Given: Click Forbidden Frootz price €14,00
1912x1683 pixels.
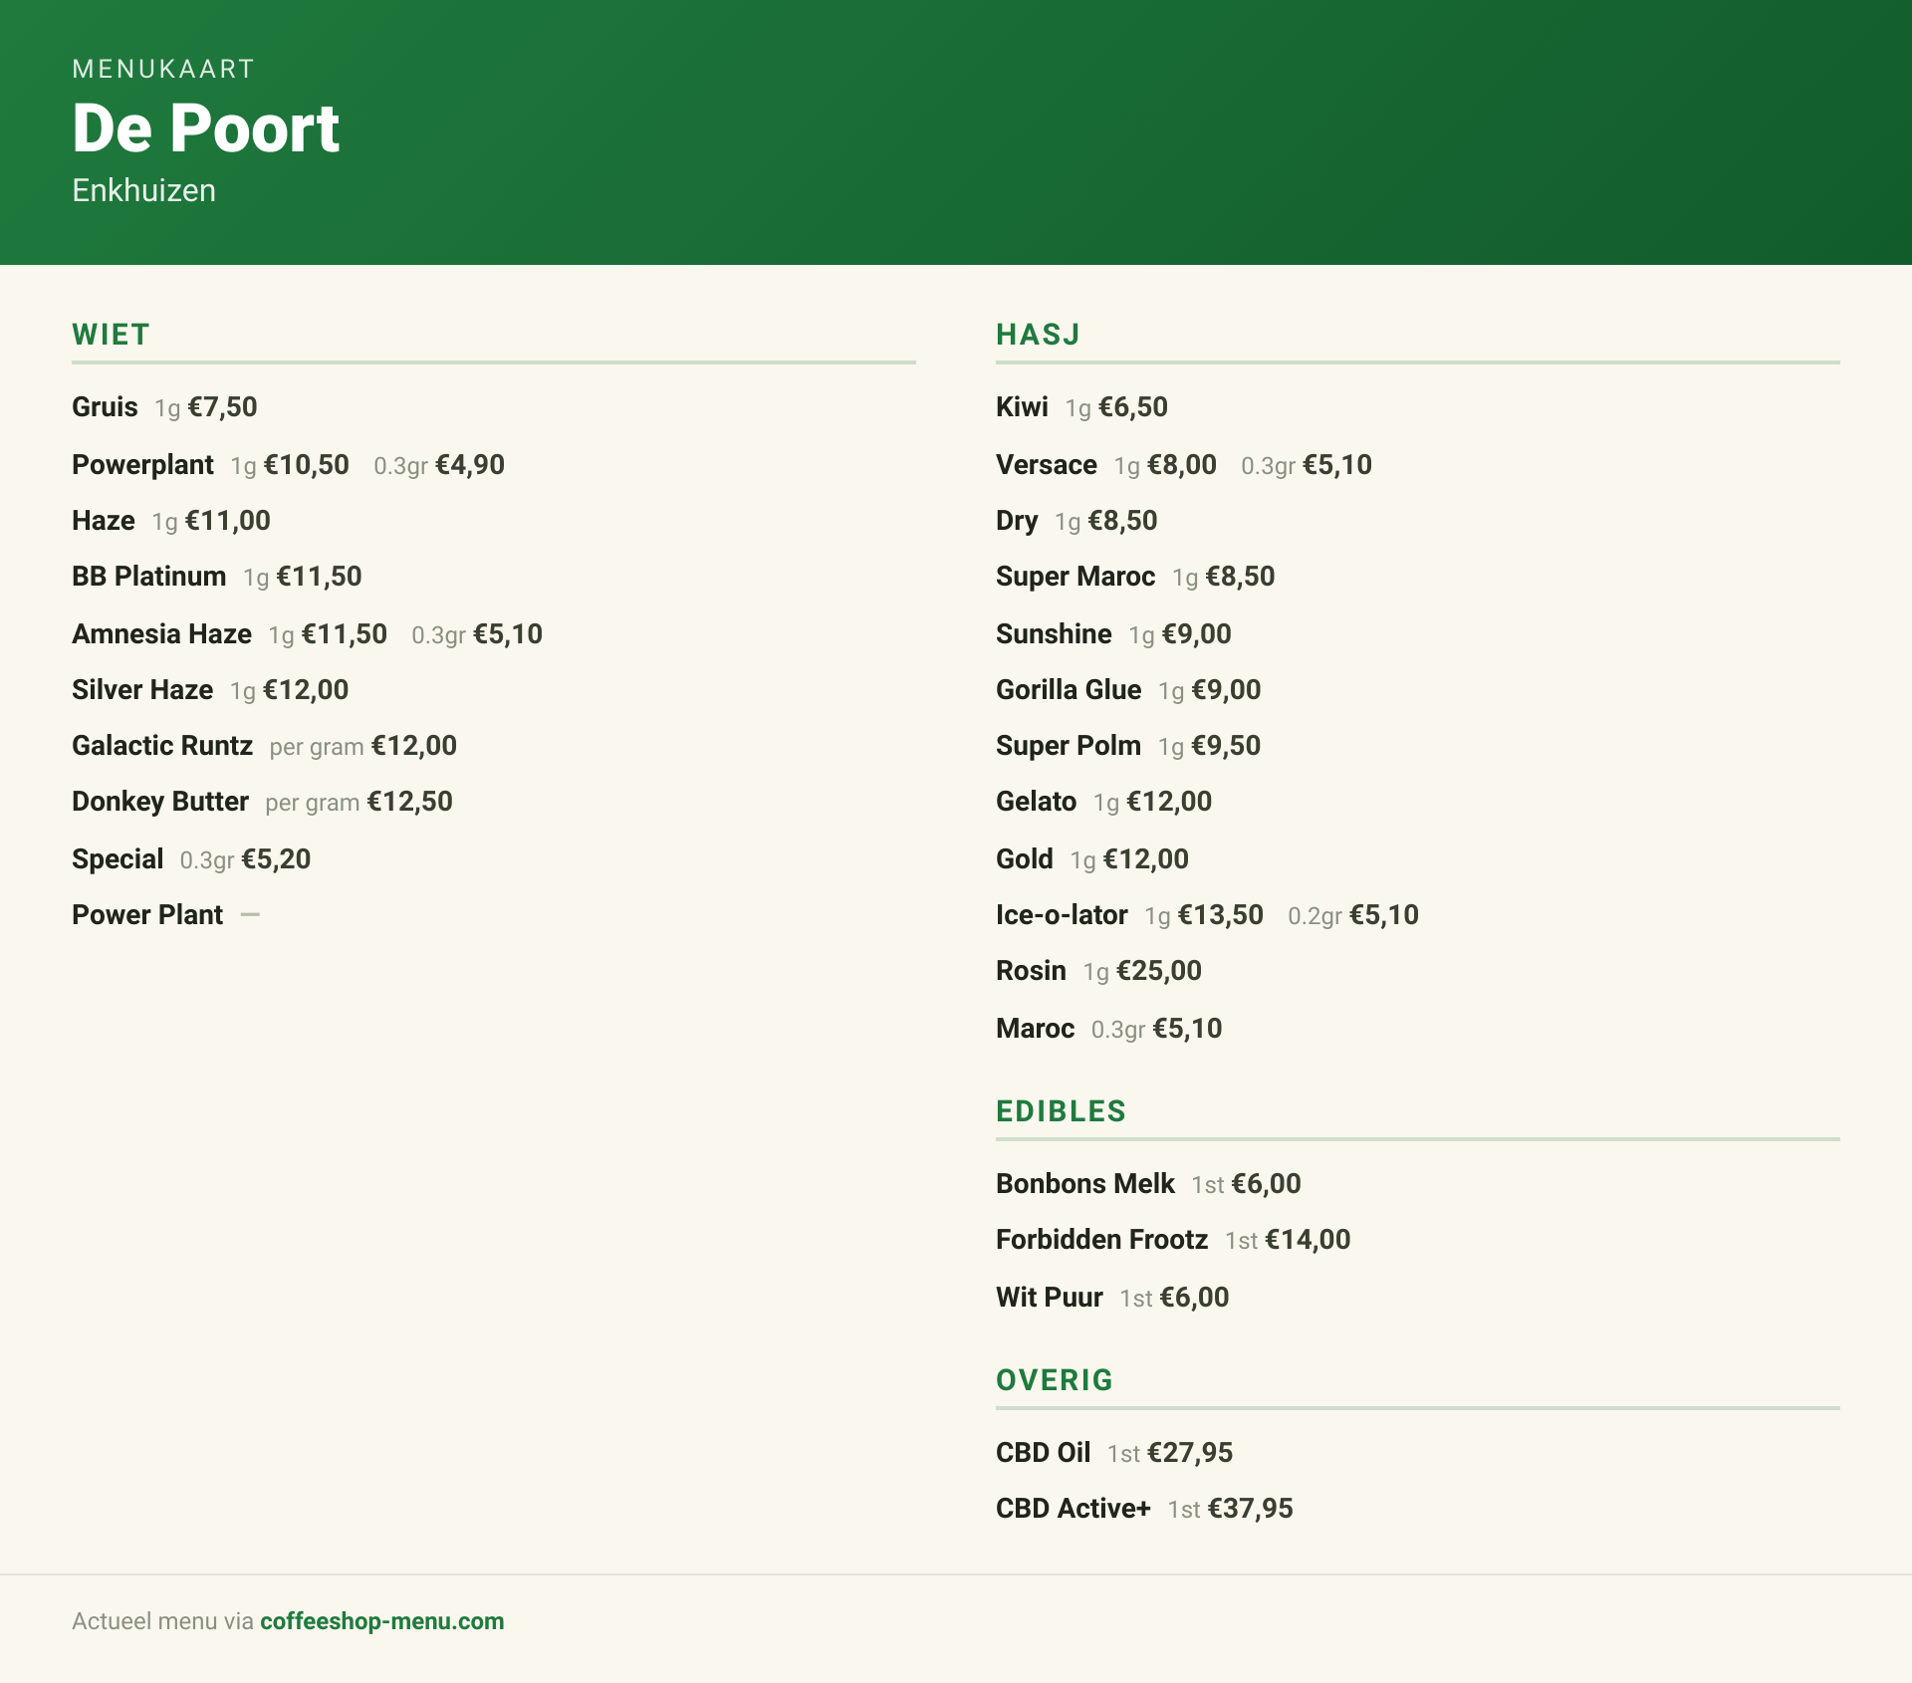Looking at the screenshot, I should (1308, 1240).
